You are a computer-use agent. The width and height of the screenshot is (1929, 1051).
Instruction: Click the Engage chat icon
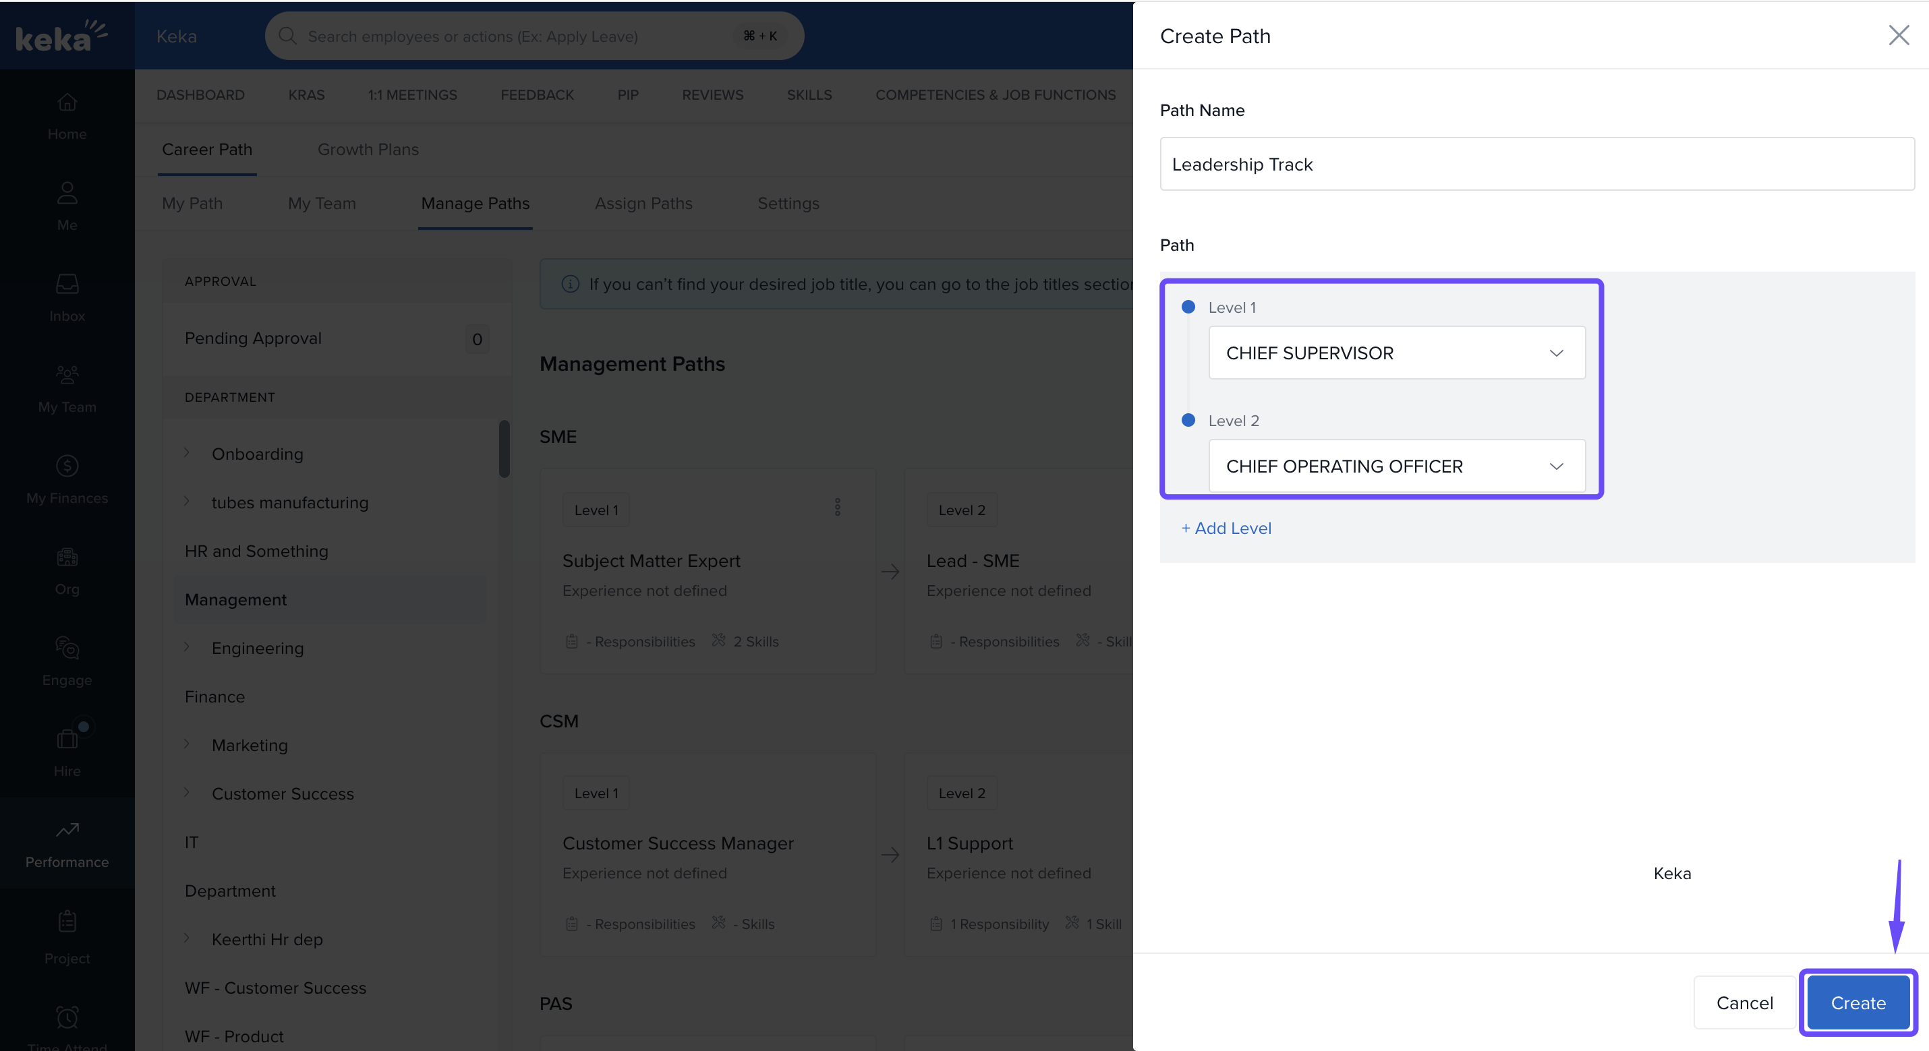67,649
